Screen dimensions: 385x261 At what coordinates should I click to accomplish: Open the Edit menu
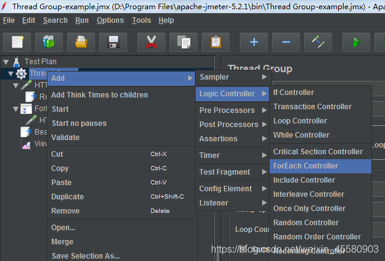click(29, 20)
